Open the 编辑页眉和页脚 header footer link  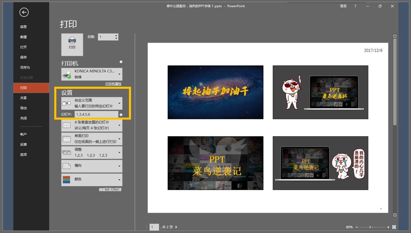click(x=110, y=189)
